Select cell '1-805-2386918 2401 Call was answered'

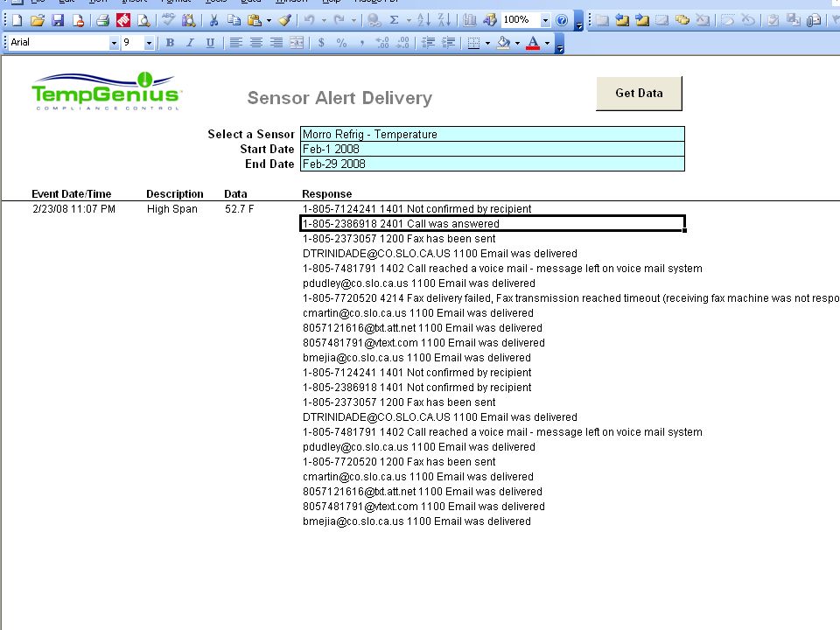tap(493, 223)
